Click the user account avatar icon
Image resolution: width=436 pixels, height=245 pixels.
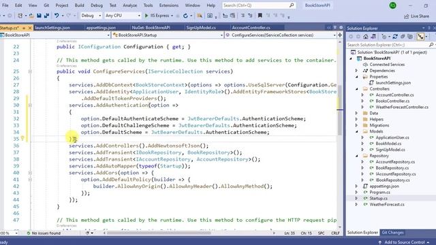tap(392, 5)
